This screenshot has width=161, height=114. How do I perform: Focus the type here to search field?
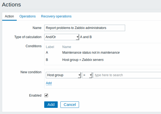(127, 75)
